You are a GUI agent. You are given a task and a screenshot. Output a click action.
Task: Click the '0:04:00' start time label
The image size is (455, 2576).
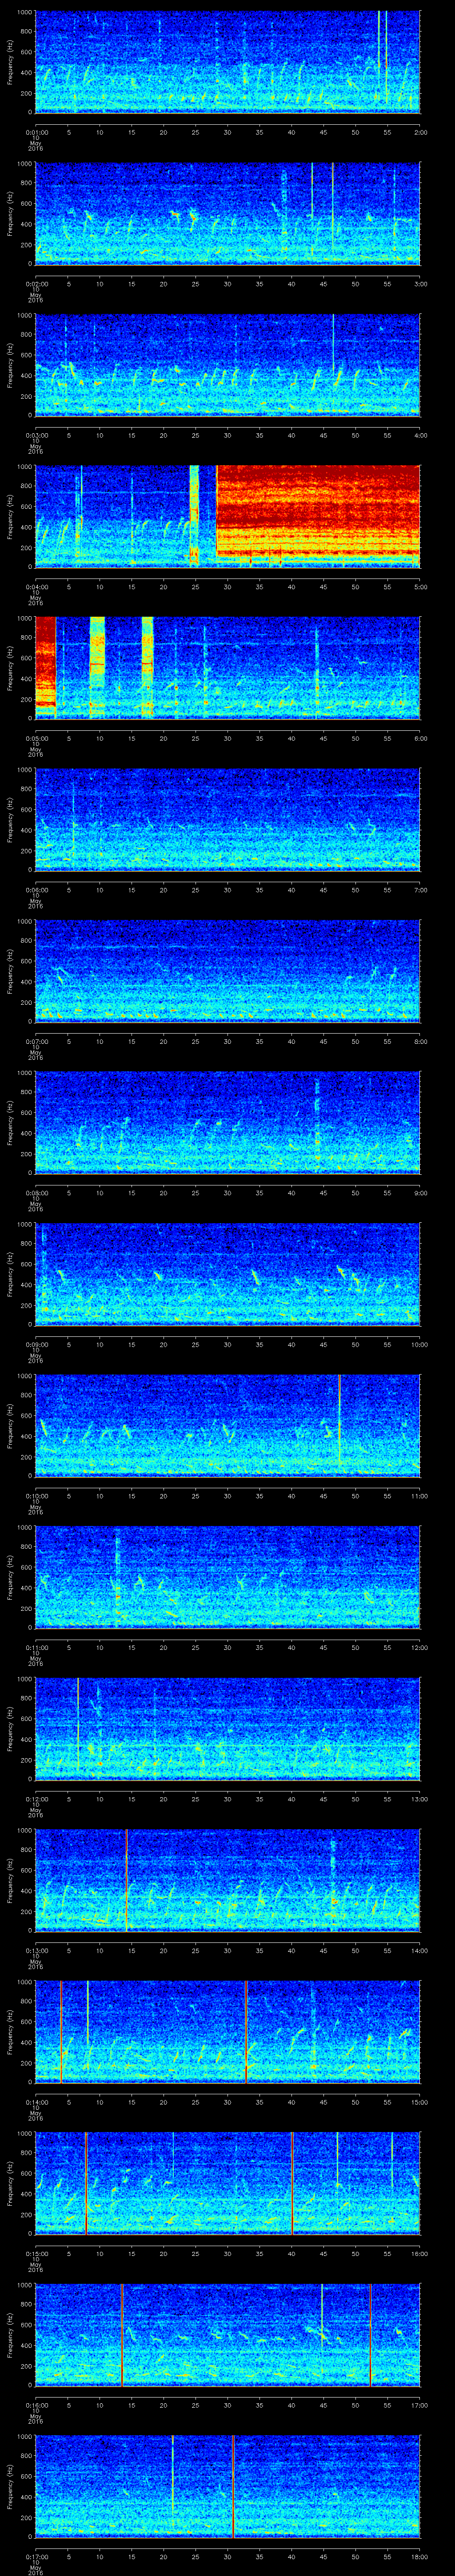point(36,586)
